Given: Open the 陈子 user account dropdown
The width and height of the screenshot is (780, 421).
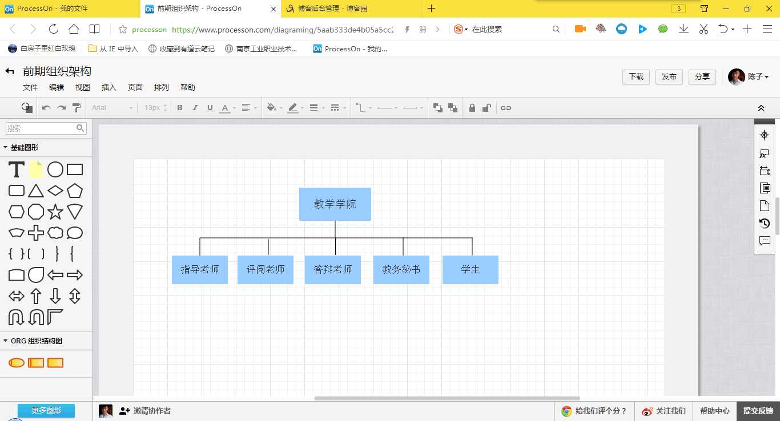Looking at the screenshot, I should [749, 76].
